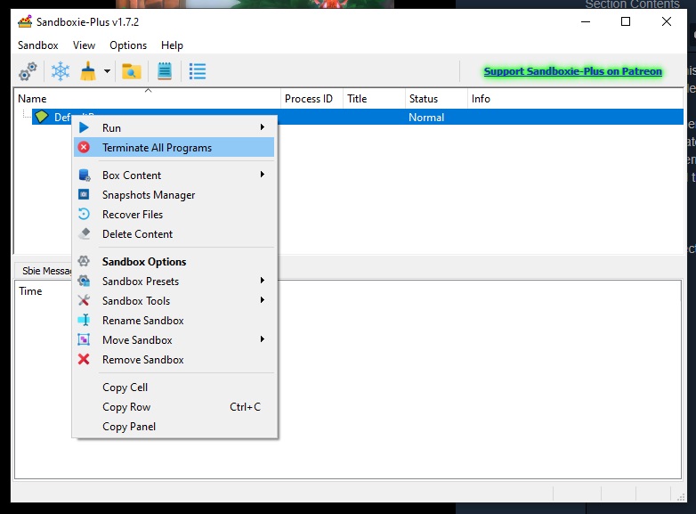The image size is (696, 514).
Task: Open the Options menu
Action: click(x=128, y=45)
